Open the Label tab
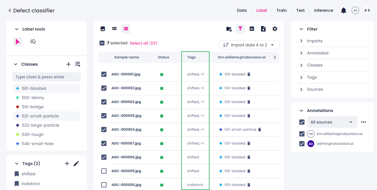377x190 pixels. point(262,10)
